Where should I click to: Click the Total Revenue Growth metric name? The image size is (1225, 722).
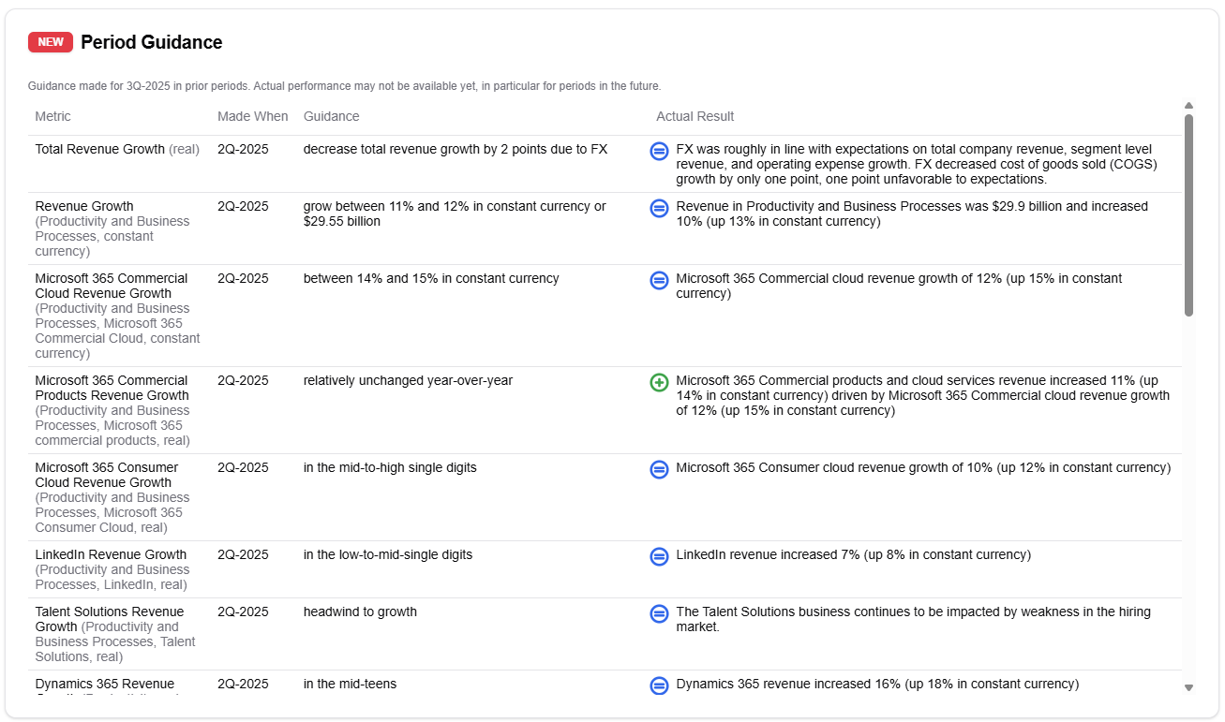coord(100,149)
